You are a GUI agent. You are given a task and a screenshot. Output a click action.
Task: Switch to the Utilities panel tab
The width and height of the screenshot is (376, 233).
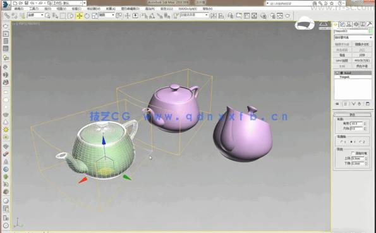pos(370,24)
